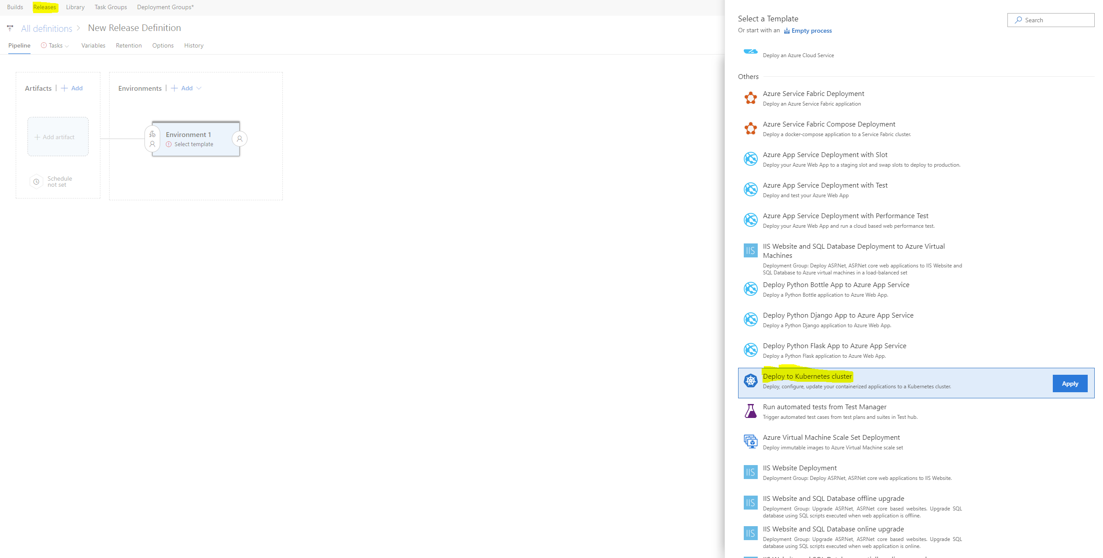
Task: Open the Task Groups menu
Action: [111, 7]
